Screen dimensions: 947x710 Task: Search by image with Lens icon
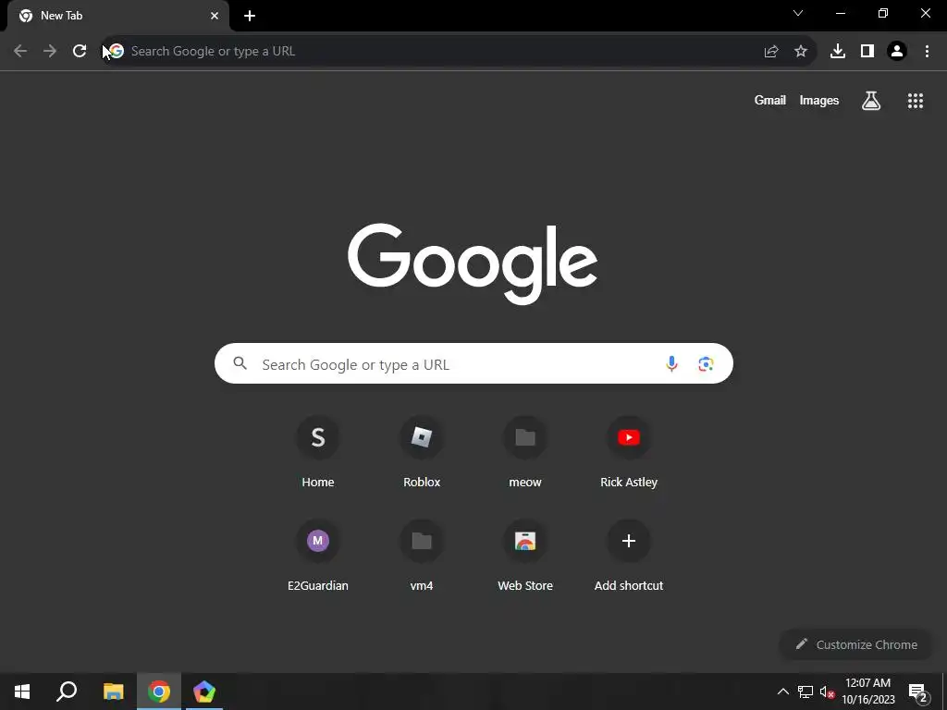point(706,363)
